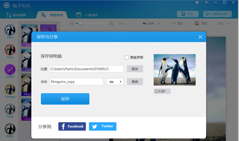This screenshot has height=141, width=239.
Task: Open the .jpg file format dropdown
Action: click(x=115, y=82)
